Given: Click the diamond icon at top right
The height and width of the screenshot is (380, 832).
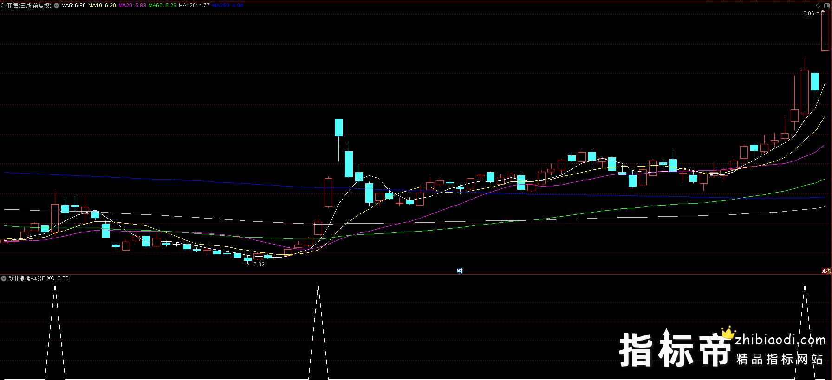Looking at the screenshot, I should (x=818, y=6).
